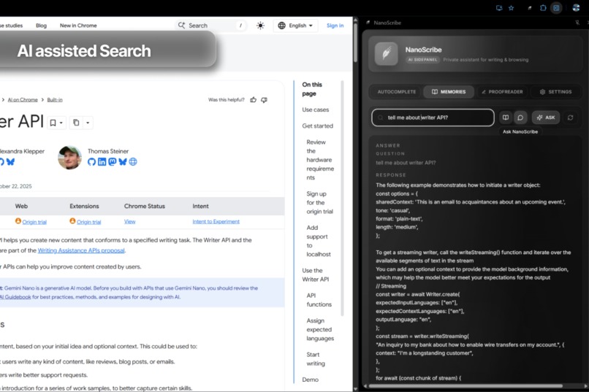Click the webpage vertical scrollbar
Image resolution: width=589 pixels, height=392 pixels.
pos(355,44)
